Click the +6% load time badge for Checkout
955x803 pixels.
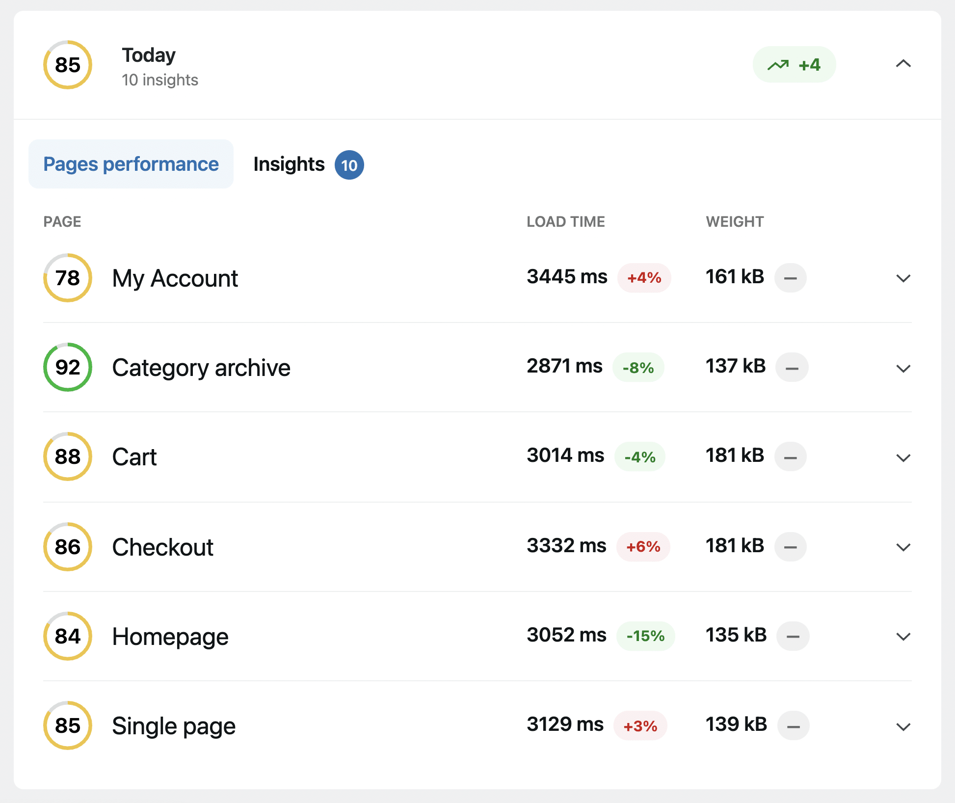click(x=643, y=546)
